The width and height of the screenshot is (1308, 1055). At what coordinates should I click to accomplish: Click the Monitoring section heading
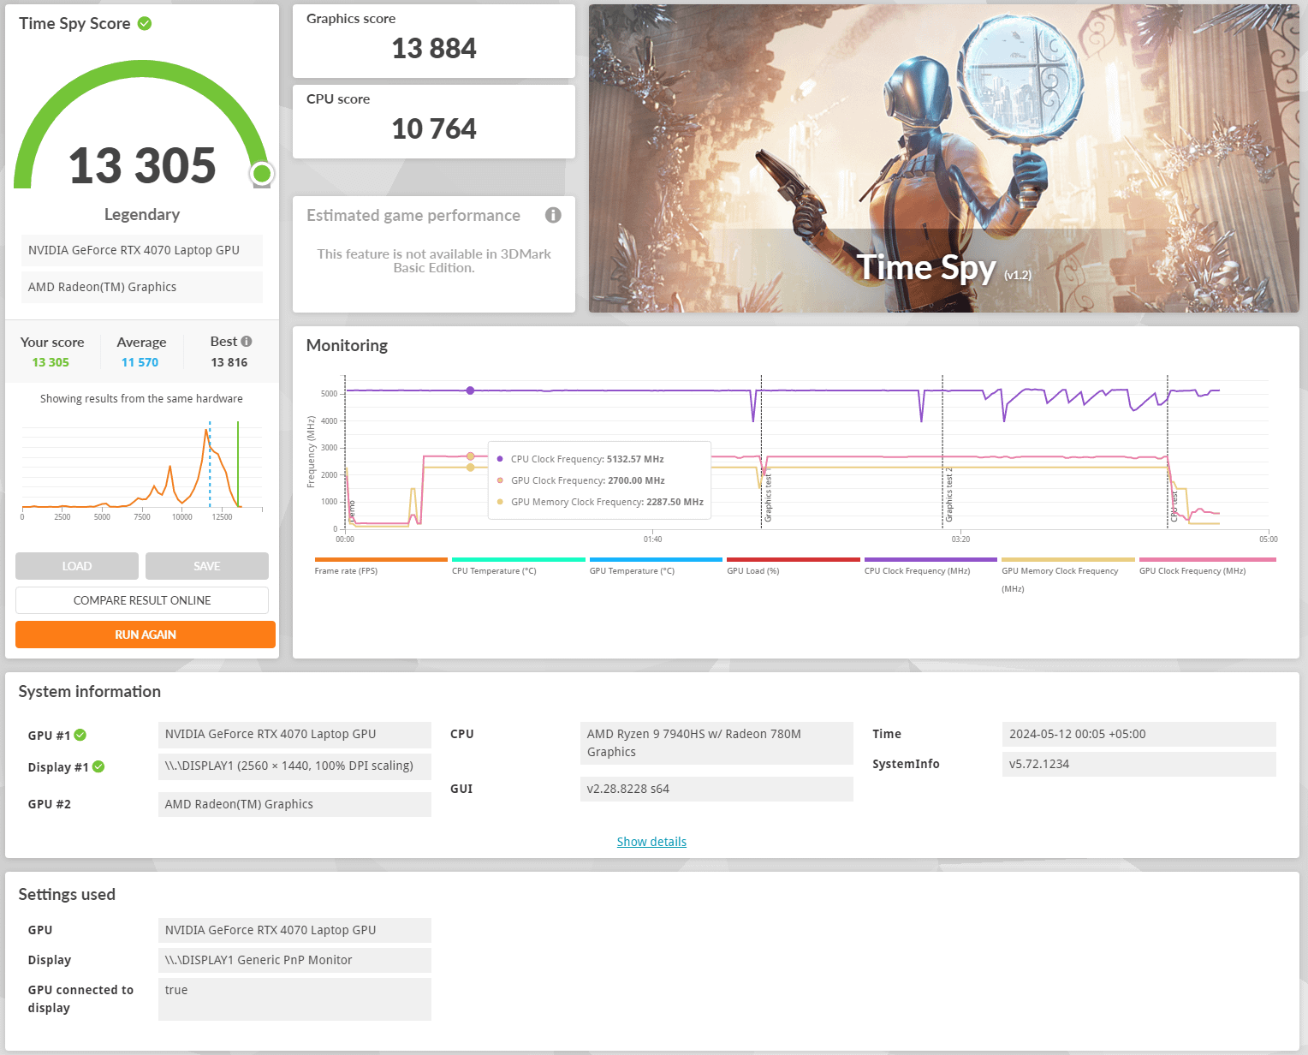pyautogui.click(x=347, y=345)
